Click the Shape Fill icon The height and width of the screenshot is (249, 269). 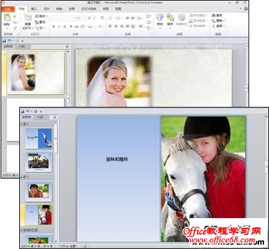tap(191, 15)
